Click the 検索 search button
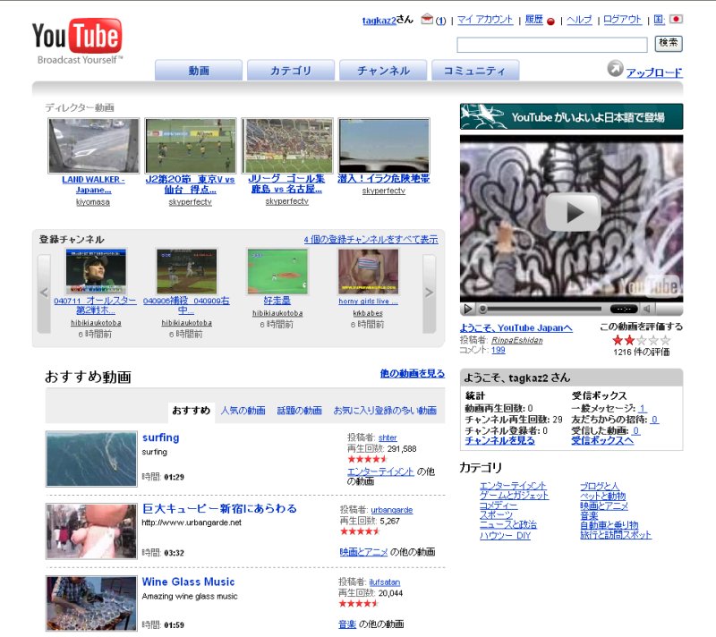 click(x=669, y=43)
